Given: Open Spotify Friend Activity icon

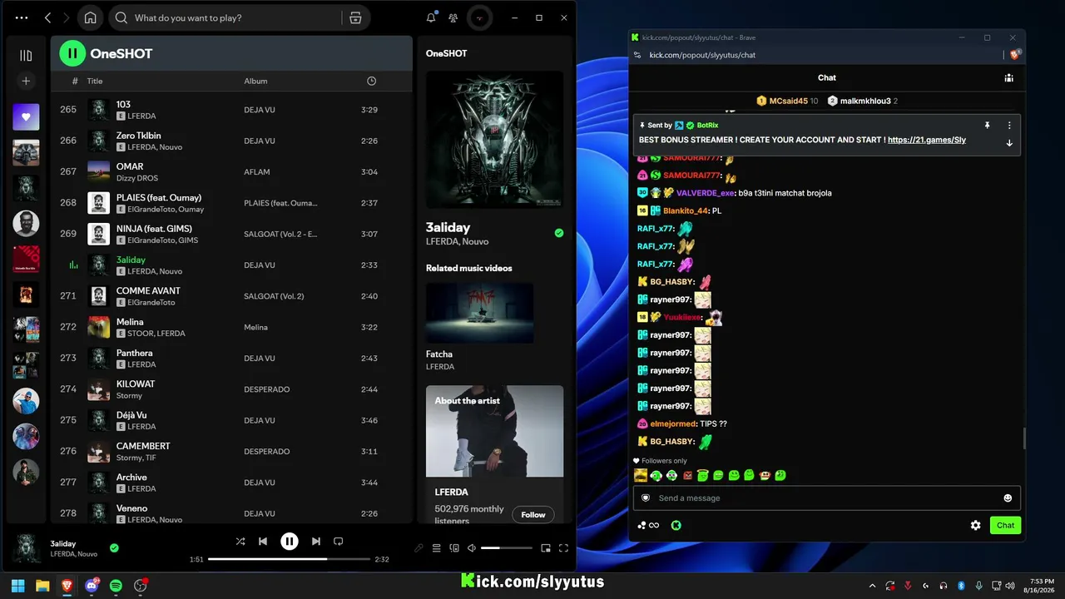Looking at the screenshot, I should [453, 17].
